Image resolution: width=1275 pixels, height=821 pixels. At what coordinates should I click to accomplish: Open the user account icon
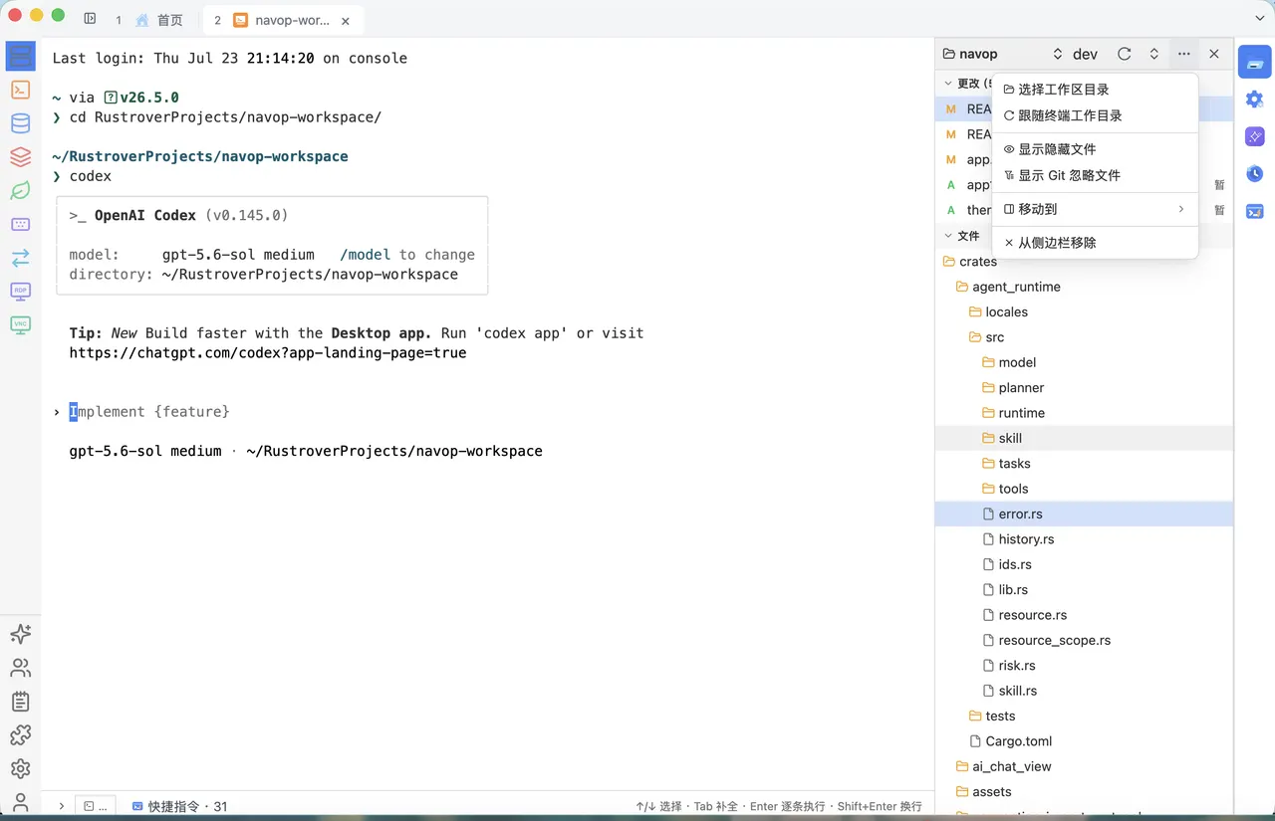[x=21, y=802]
